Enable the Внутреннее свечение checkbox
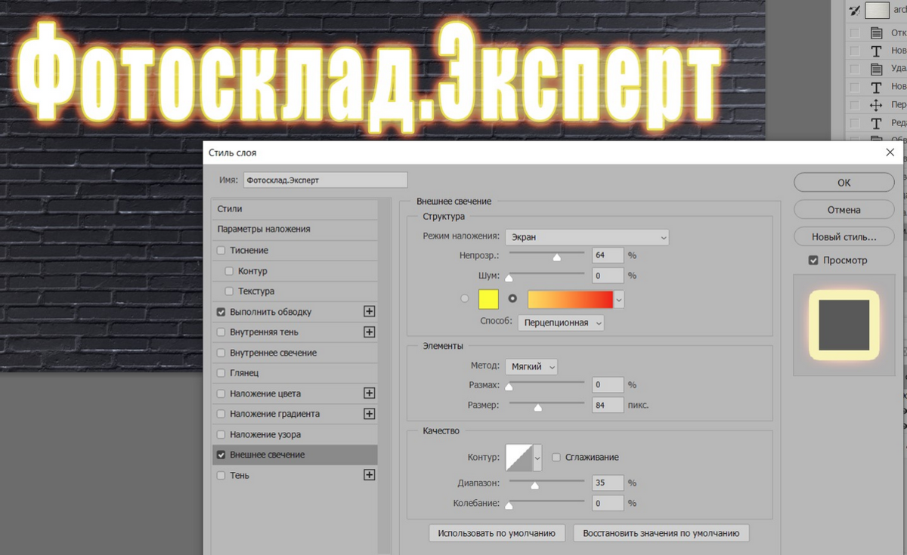Viewport: 907px width, 555px height. click(x=221, y=353)
